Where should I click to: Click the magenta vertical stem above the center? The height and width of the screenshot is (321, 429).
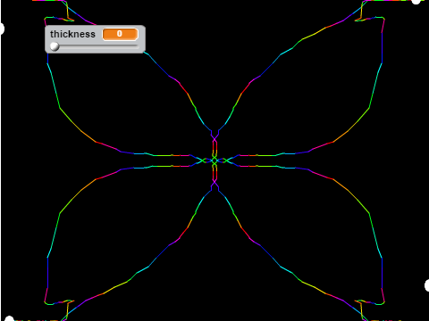(214, 147)
